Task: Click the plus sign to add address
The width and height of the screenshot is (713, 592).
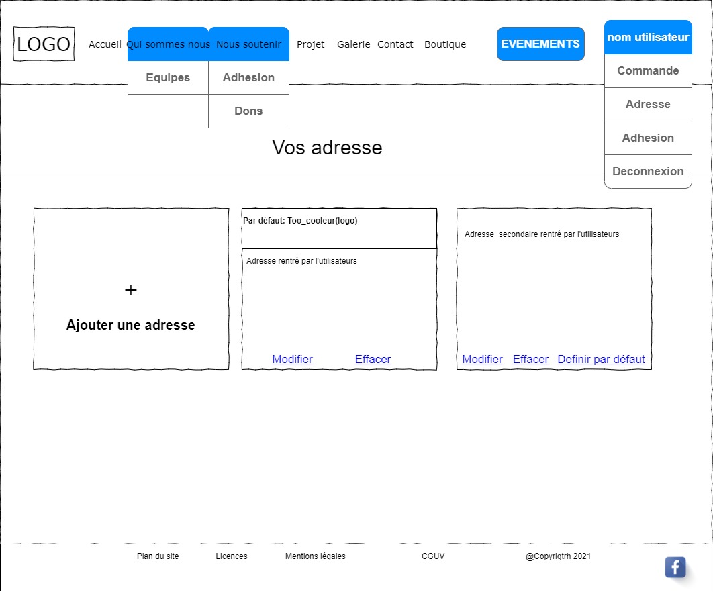Action: pos(131,290)
